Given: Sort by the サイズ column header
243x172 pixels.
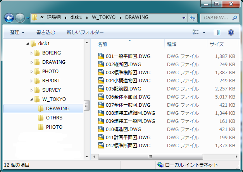Looking at the screenshot, I should 217,44.
